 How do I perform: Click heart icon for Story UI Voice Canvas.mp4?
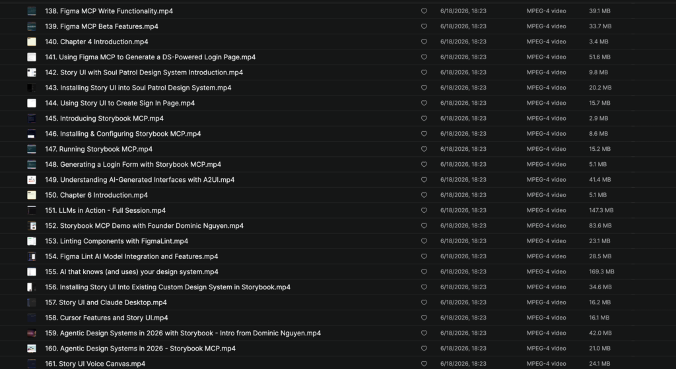point(424,364)
